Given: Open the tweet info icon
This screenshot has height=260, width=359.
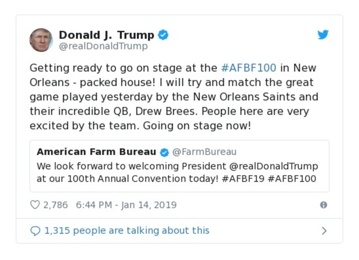Looking at the screenshot, I should 323,205.
